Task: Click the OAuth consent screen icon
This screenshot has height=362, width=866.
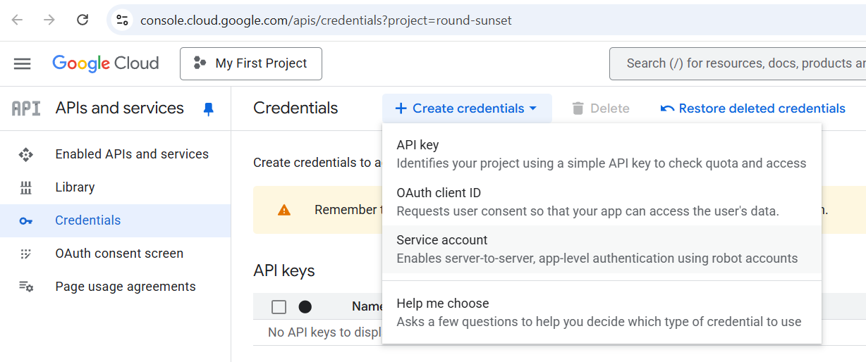Action: (26, 254)
